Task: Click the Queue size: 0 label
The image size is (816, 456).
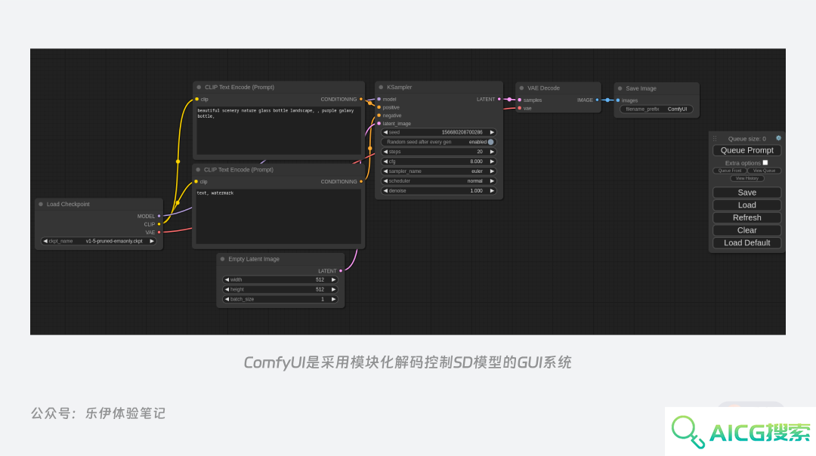Action: click(x=746, y=139)
